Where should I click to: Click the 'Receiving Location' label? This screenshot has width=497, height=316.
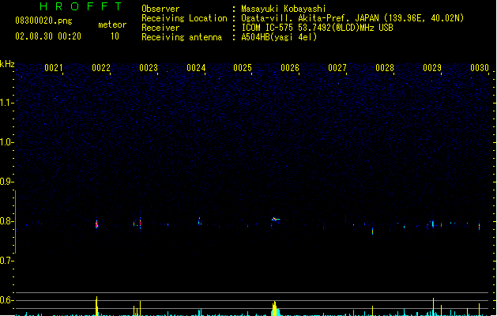coord(184,18)
